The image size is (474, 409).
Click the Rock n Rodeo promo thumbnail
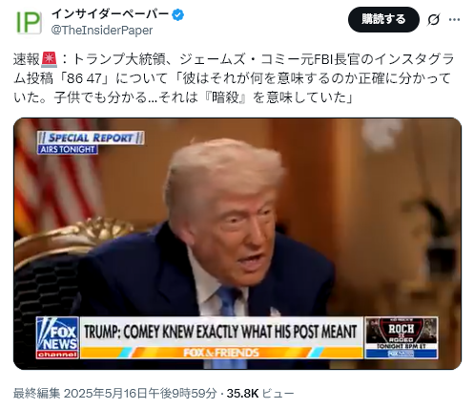pos(402,337)
